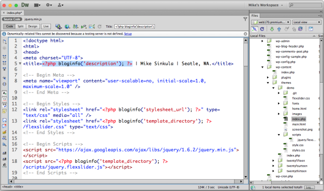Click the Refresh icon in Files panel
324x191 pixels.
point(262,29)
